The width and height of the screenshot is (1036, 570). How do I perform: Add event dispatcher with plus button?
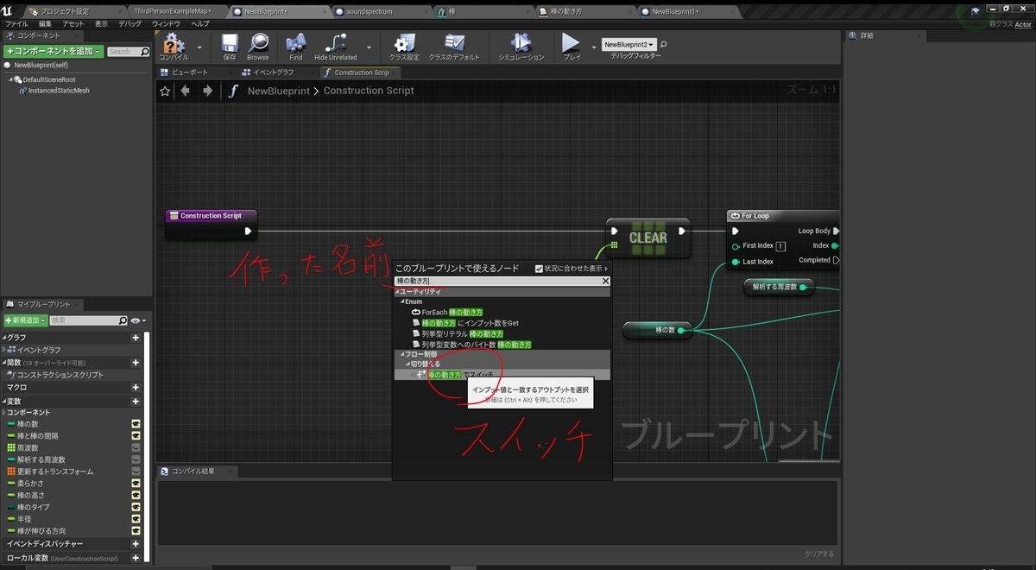pos(136,544)
